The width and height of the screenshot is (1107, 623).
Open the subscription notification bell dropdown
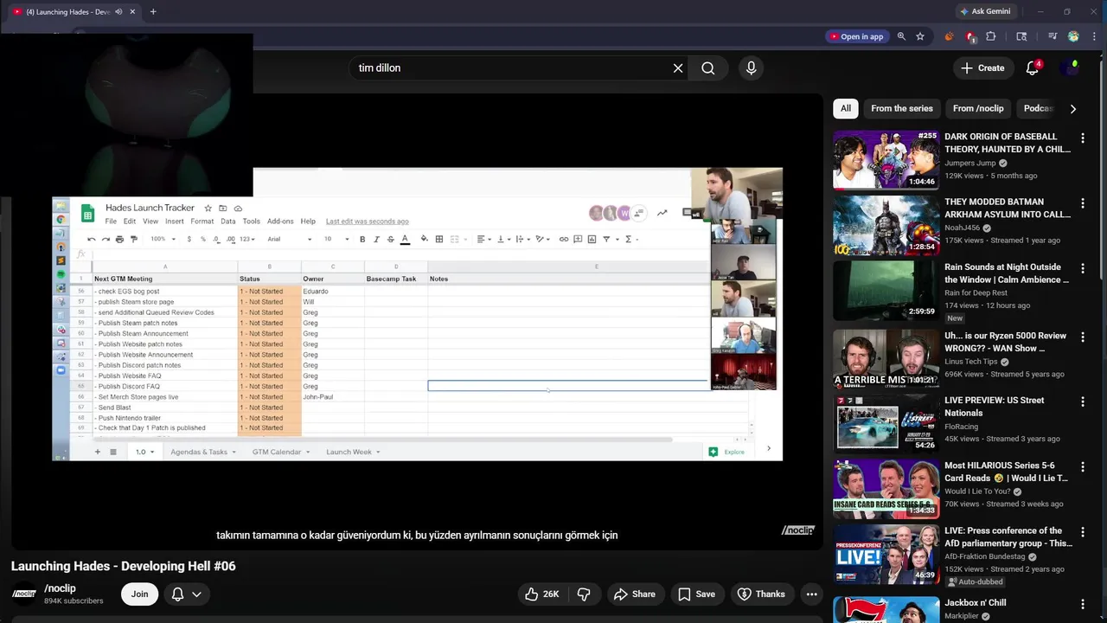186,594
